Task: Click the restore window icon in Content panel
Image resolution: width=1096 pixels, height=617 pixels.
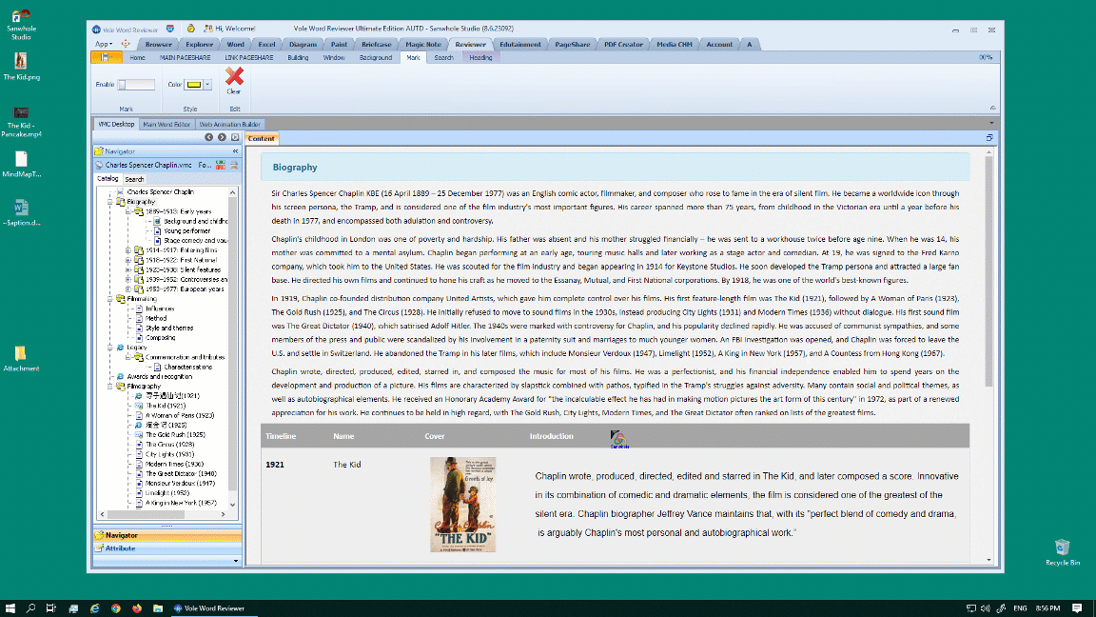Action: pos(989,138)
